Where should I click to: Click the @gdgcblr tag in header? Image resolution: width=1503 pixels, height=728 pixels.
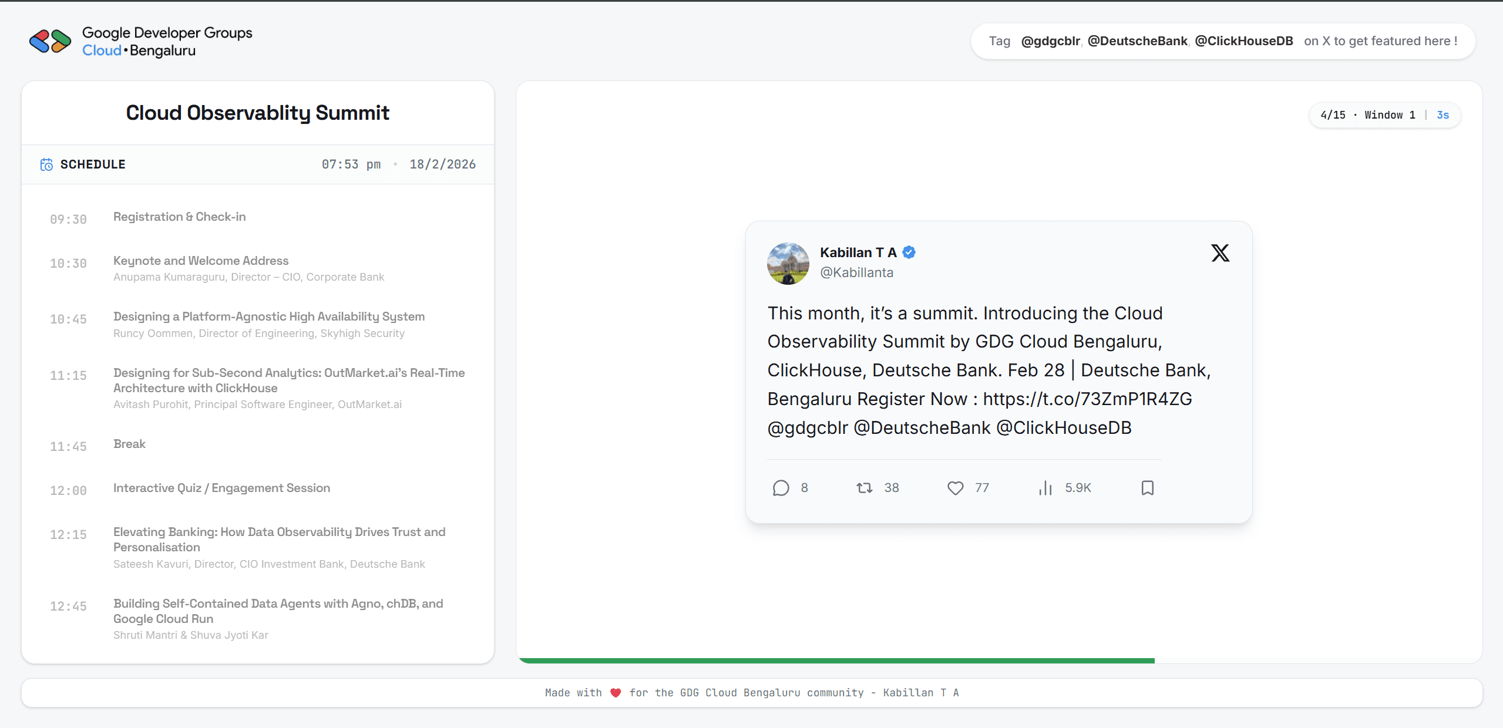pos(1050,41)
